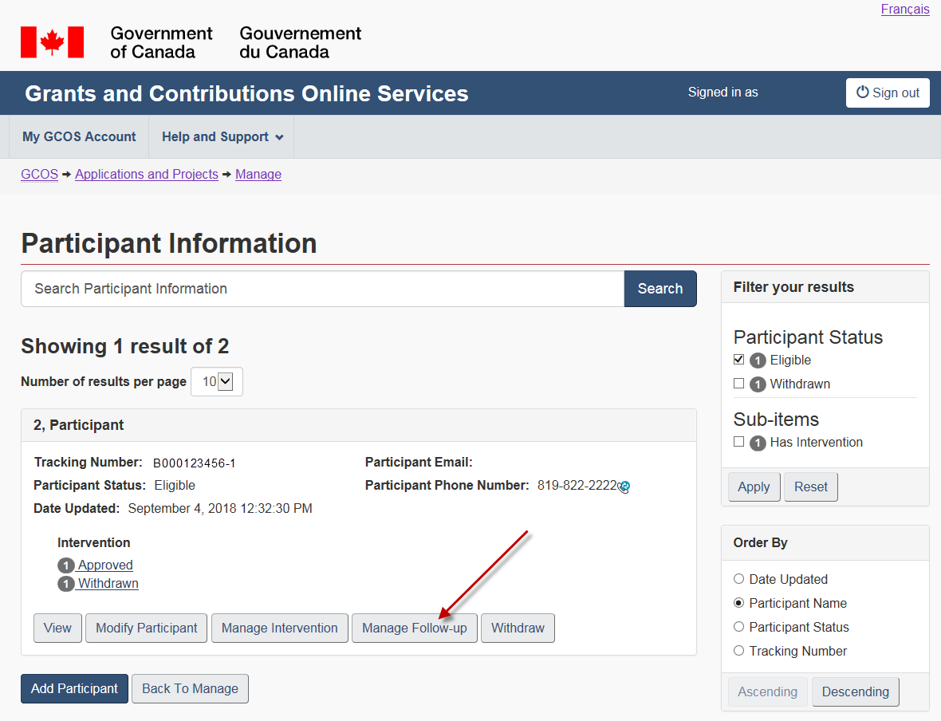Select Tracking Number ordering option
The width and height of the screenshot is (941, 721).
pos(738,651)
